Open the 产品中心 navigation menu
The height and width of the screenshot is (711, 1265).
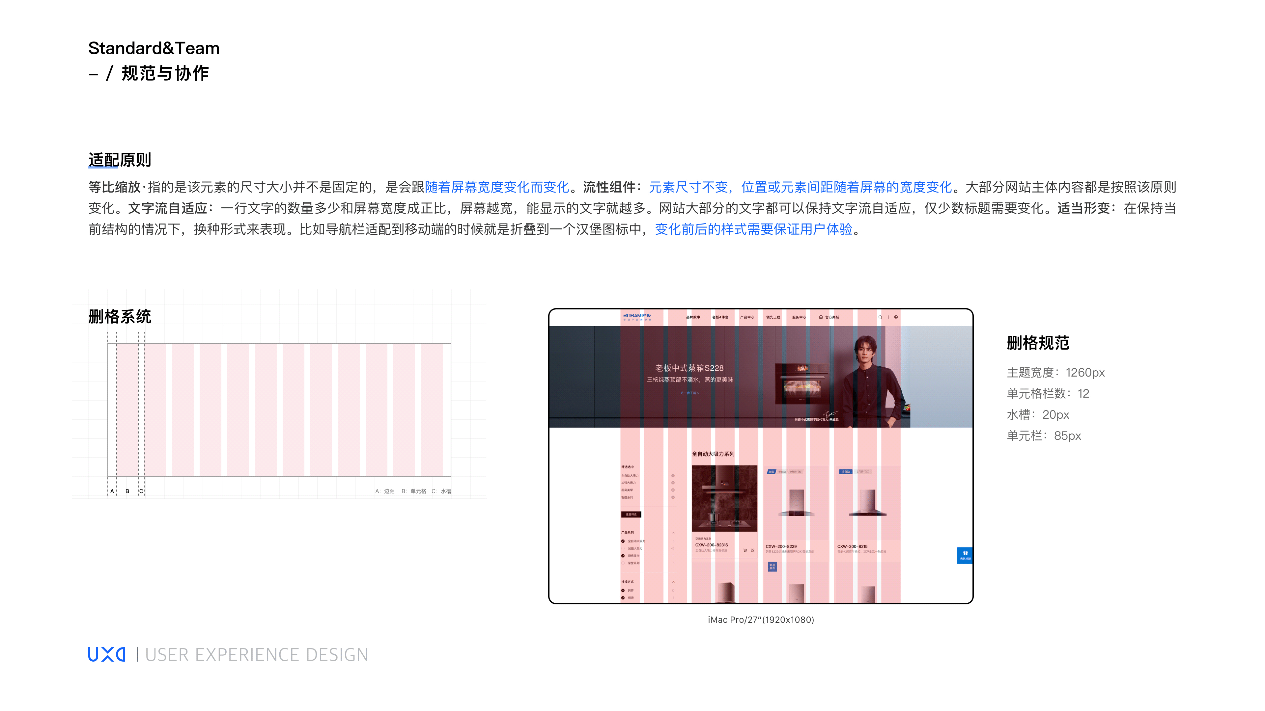748,317
